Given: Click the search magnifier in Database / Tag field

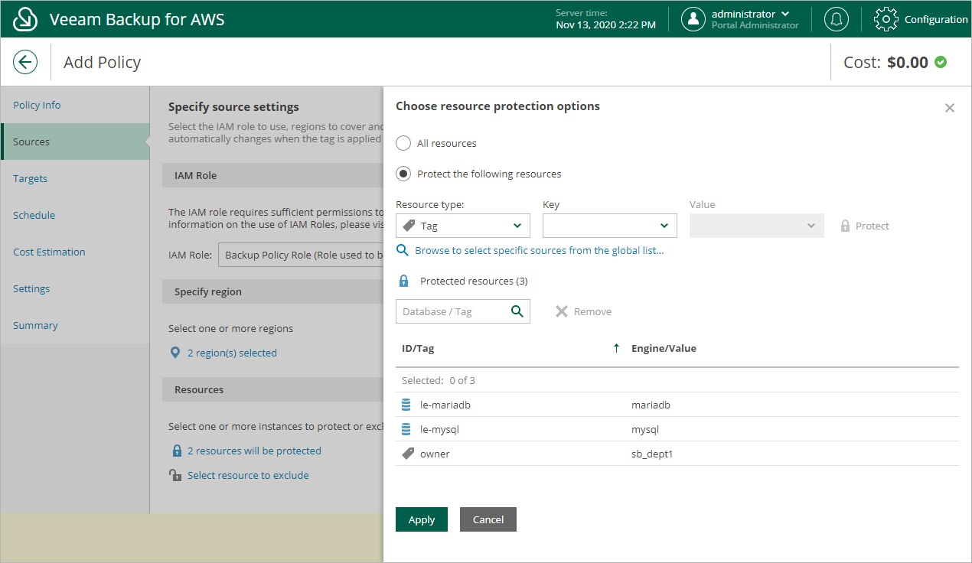Looking at the screenshot, I should pyautogui.click(x=517, y=311).
